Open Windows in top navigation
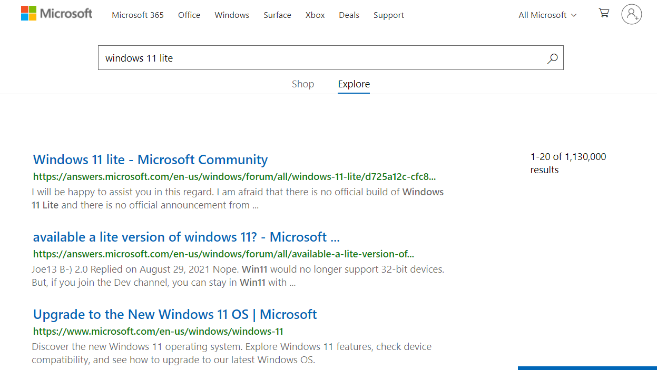 232,15
